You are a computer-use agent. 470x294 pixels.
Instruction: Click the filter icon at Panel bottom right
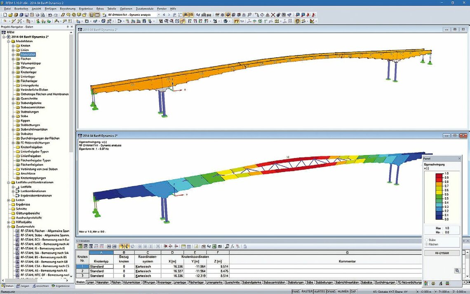[x=447, y=283]
